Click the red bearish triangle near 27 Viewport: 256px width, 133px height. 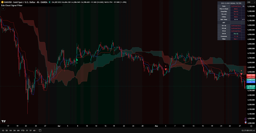[241, 74]
